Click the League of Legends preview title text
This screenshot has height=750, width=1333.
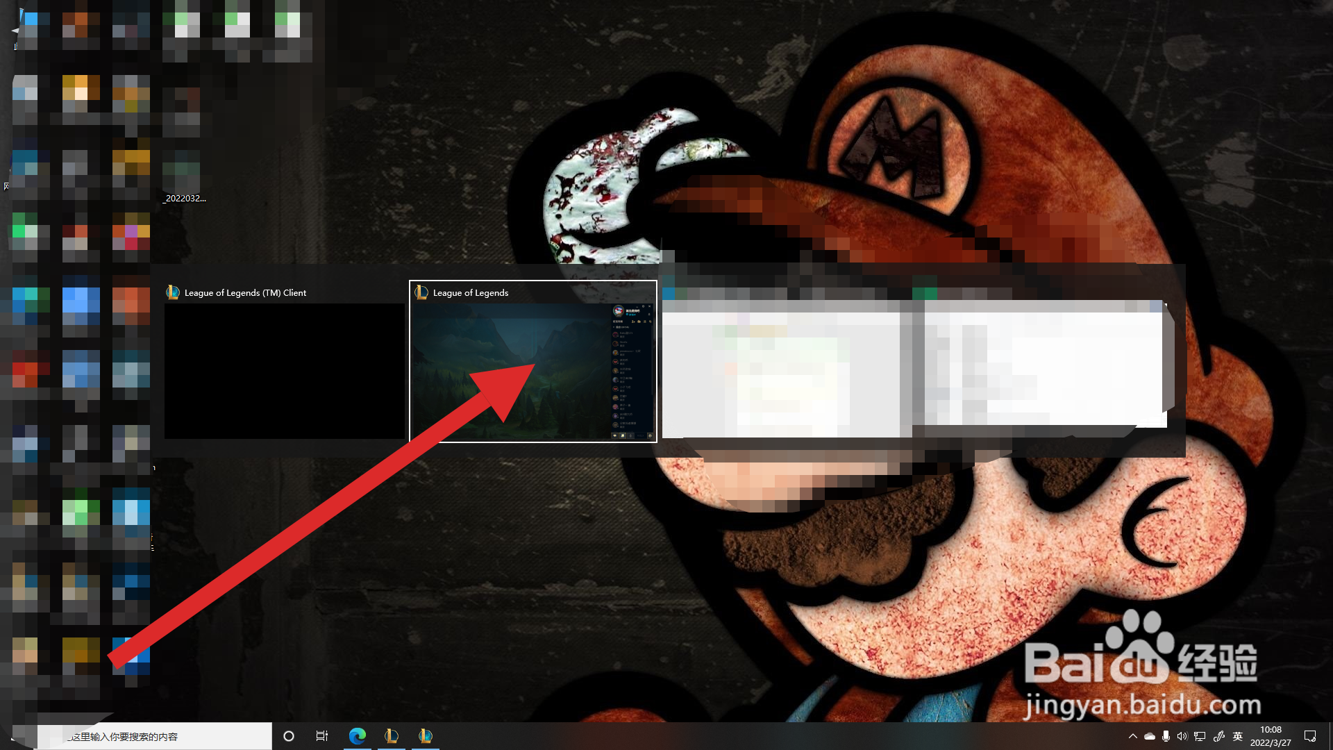(470, 293)
